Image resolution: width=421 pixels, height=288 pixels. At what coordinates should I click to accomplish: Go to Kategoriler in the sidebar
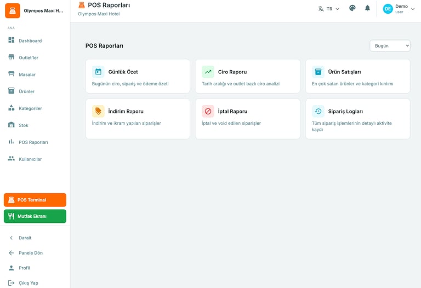pos(30,108)
